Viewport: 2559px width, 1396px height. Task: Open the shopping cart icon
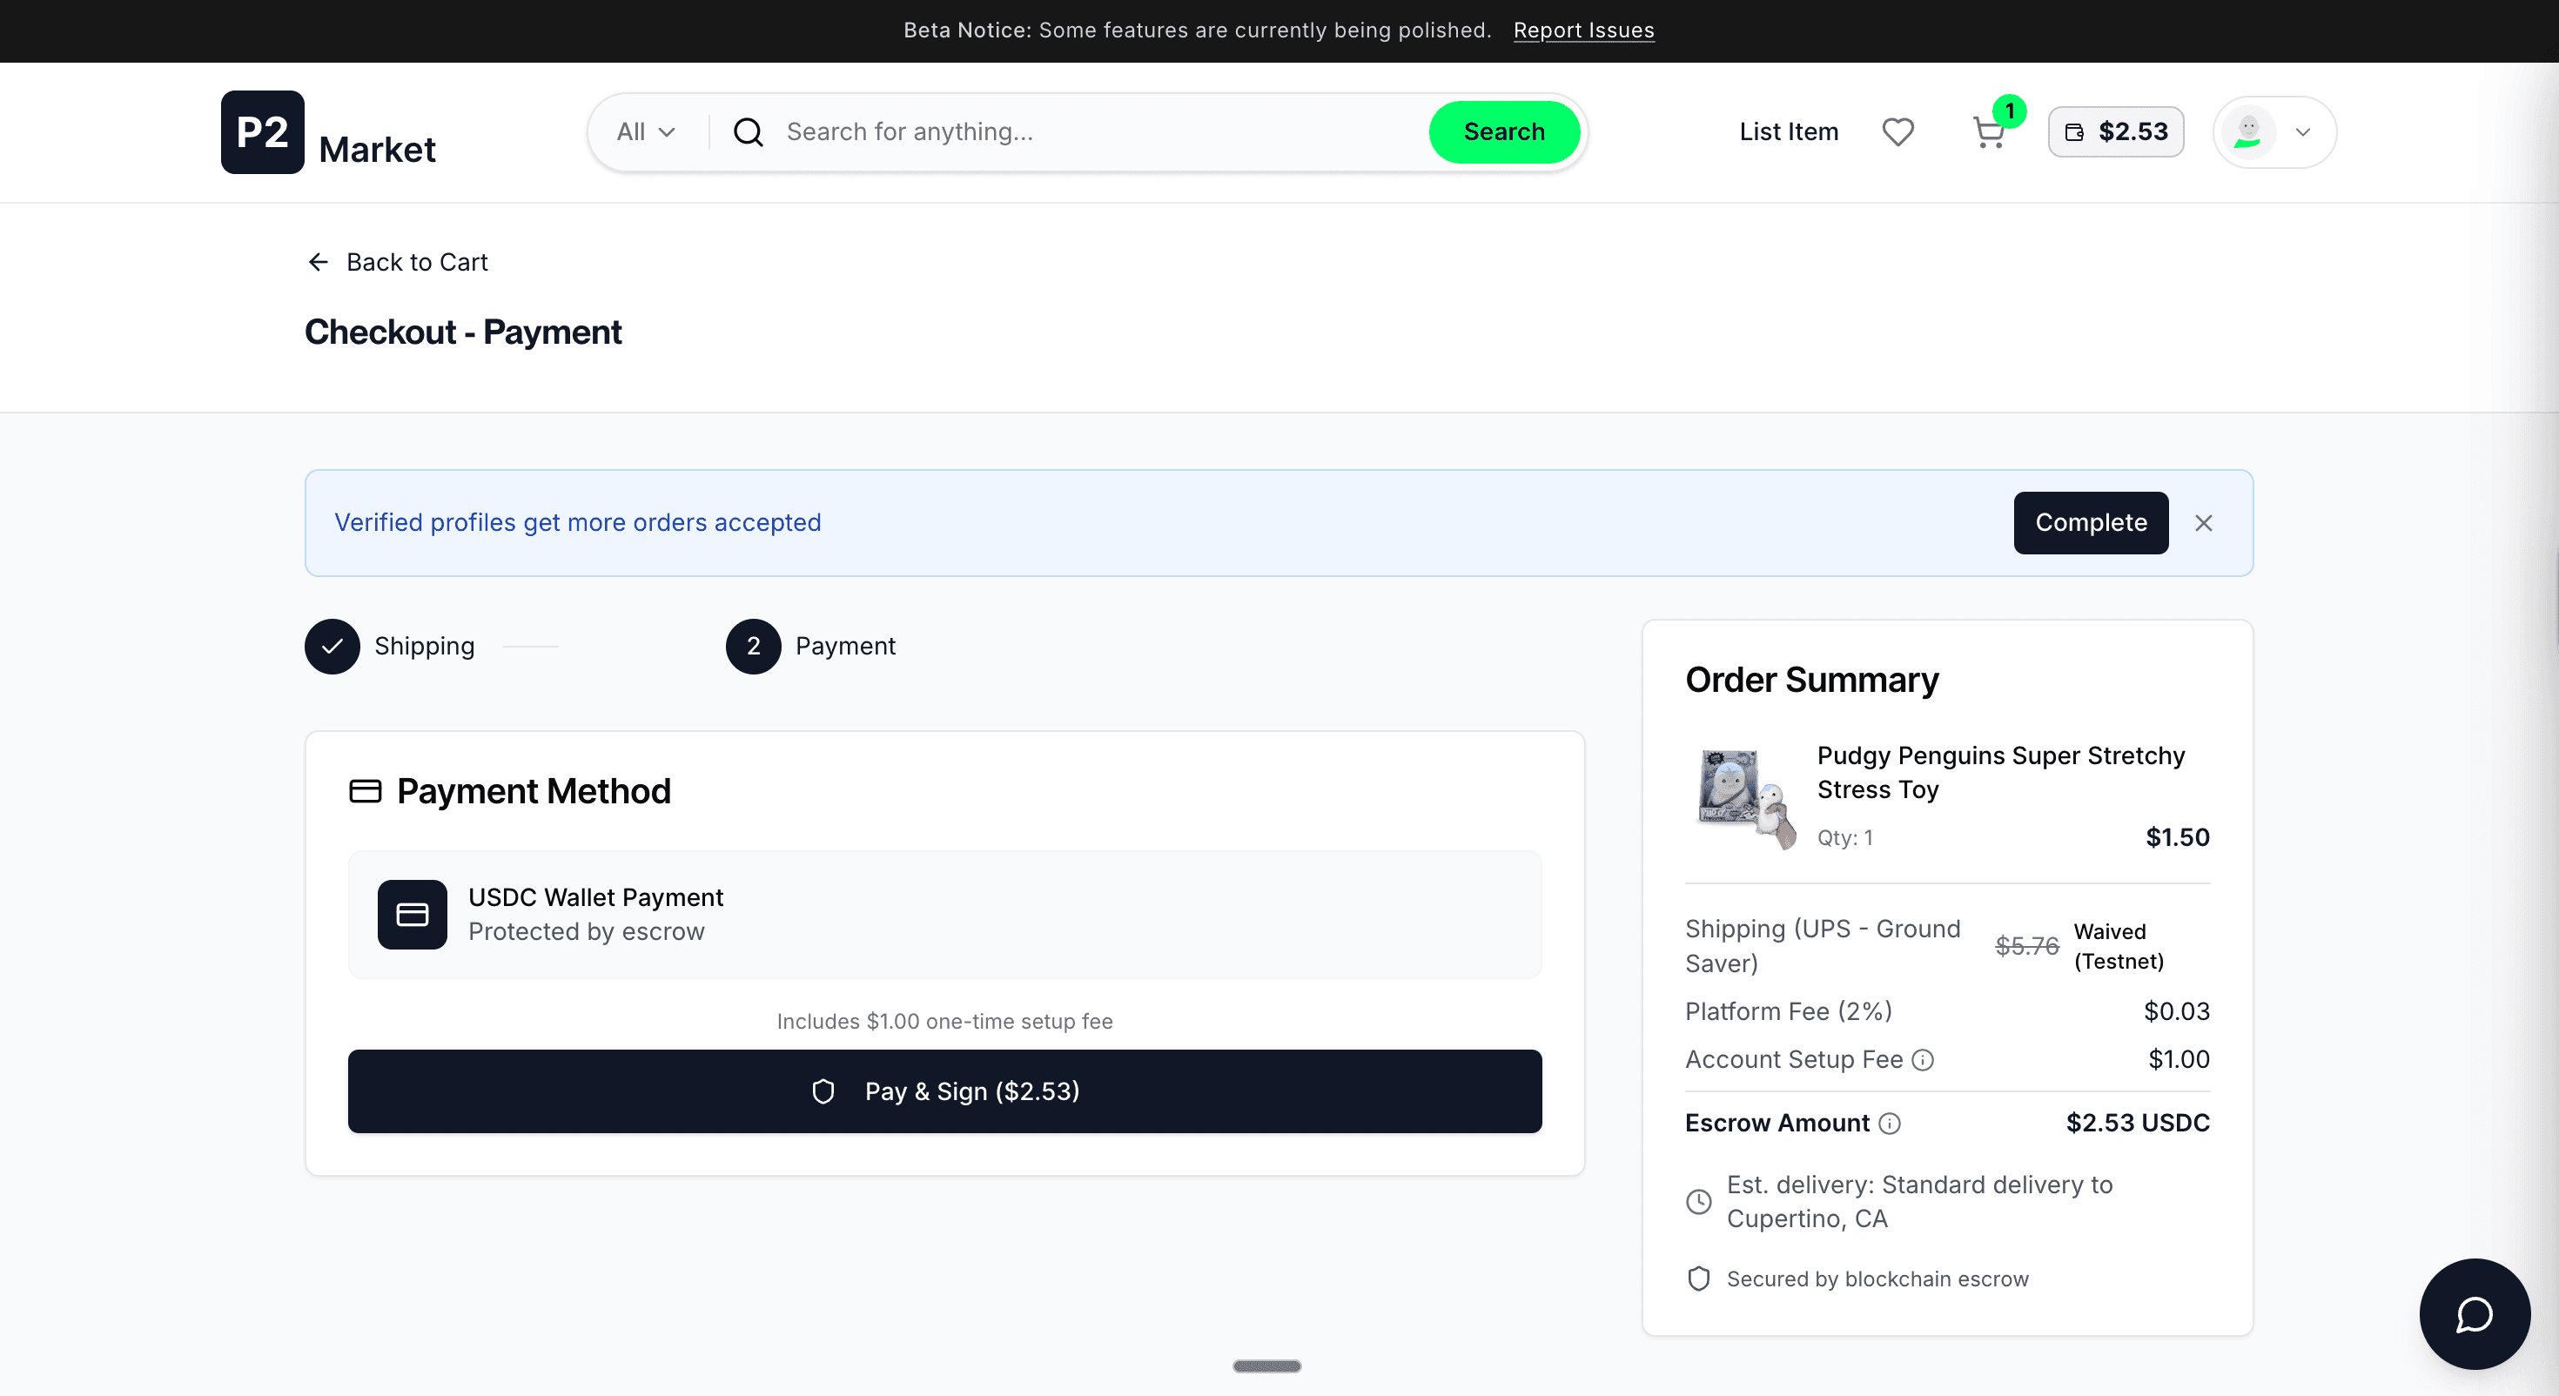[x=1990, y=132]
